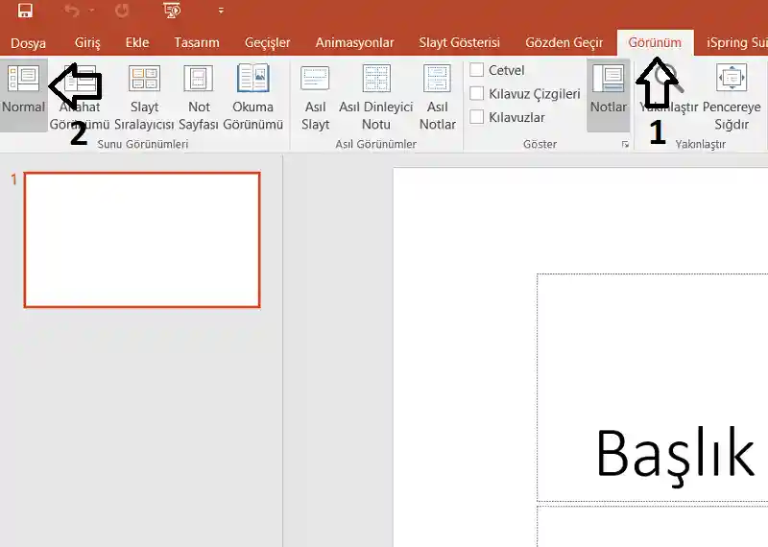Viewport: 768px width, 547px height.
Task: Click the Save icon in quick access toolbar
Action: click(25, 11)
